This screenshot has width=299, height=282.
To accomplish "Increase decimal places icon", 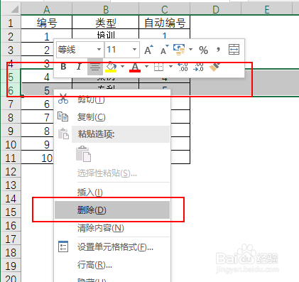I will coord(183,67).
